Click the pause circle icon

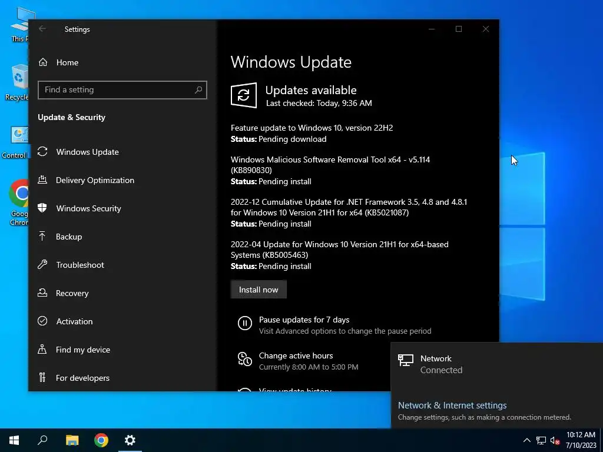pos(244,323)
